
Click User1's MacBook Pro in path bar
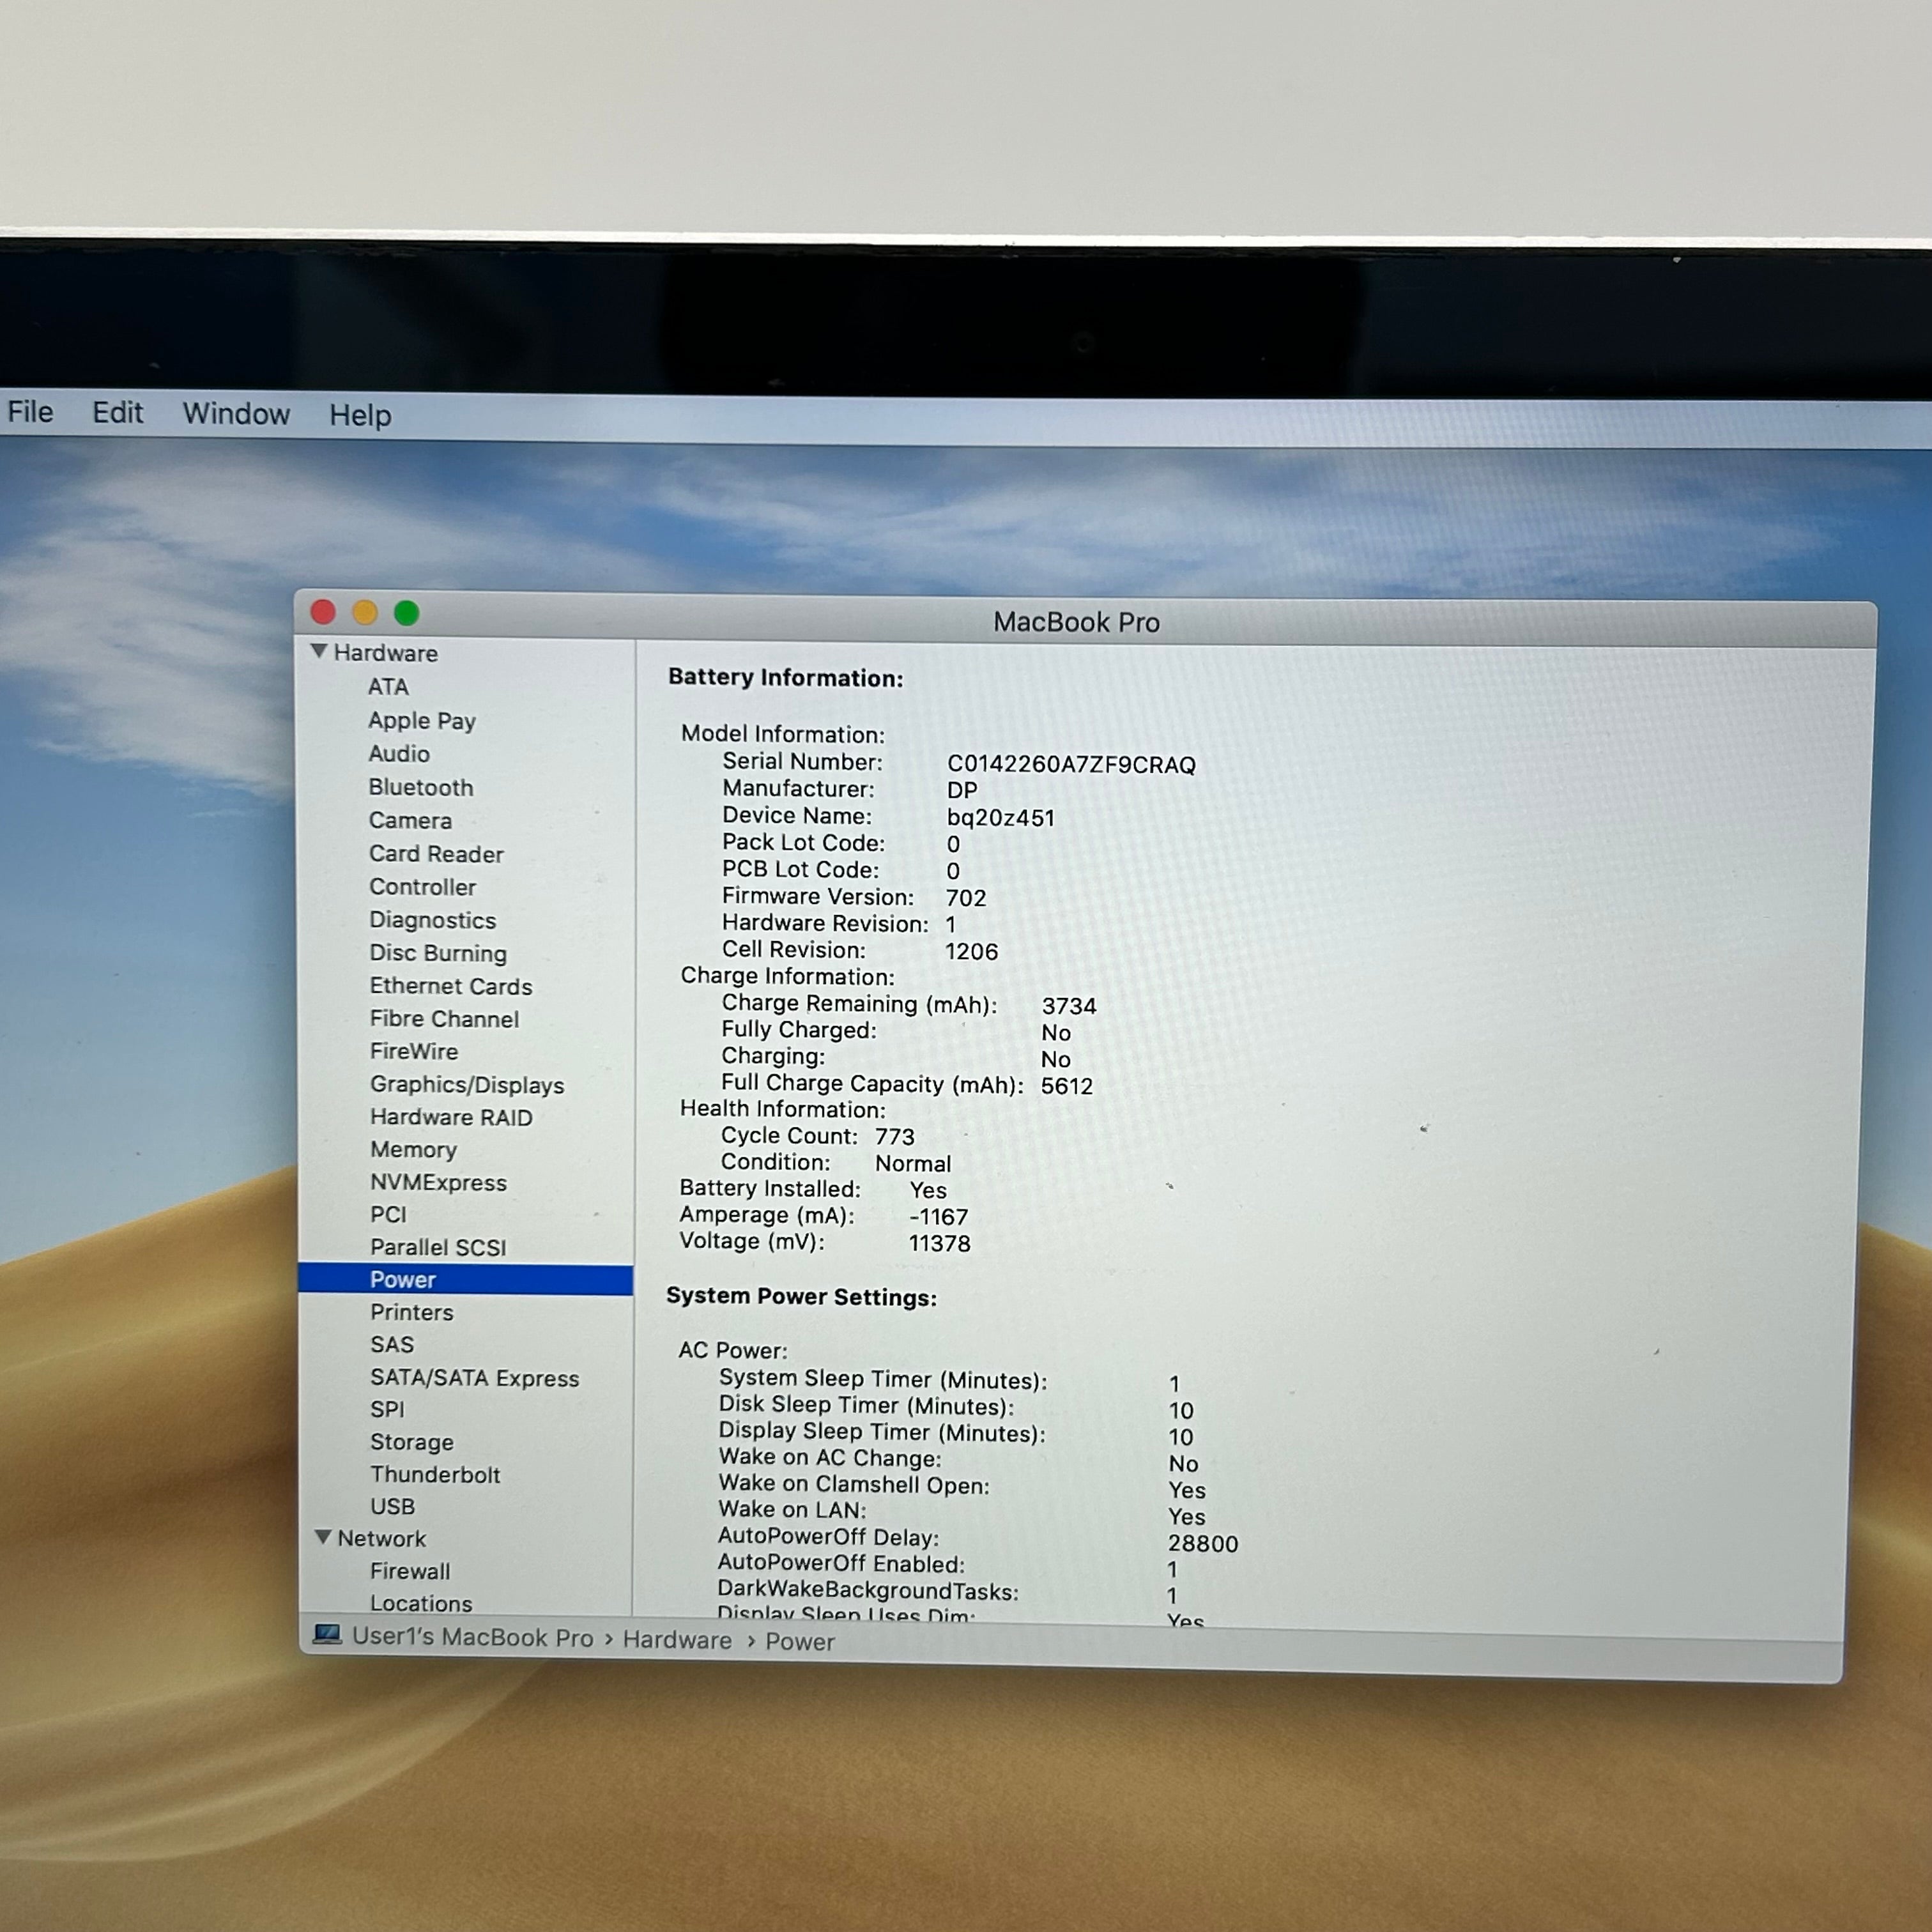tap(473, 1637)
